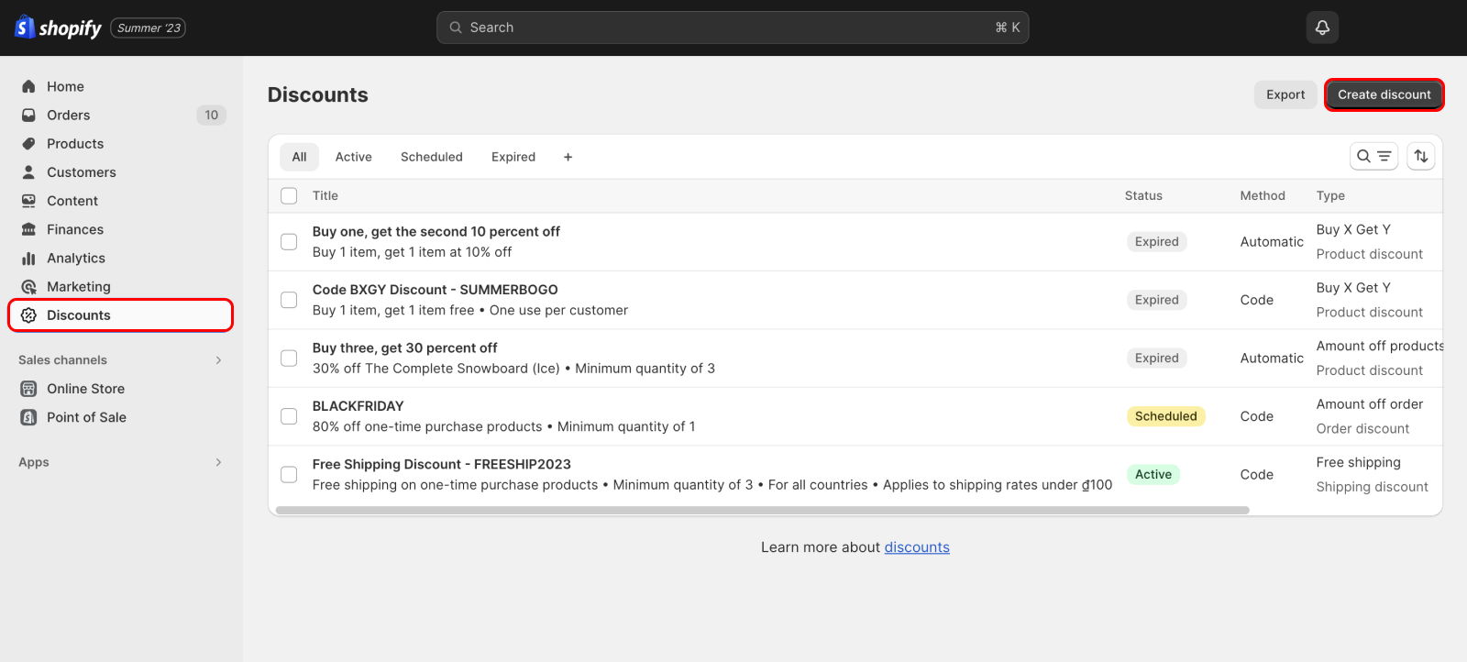
Task: Click the Shopify logo
Action: point(58,28)
